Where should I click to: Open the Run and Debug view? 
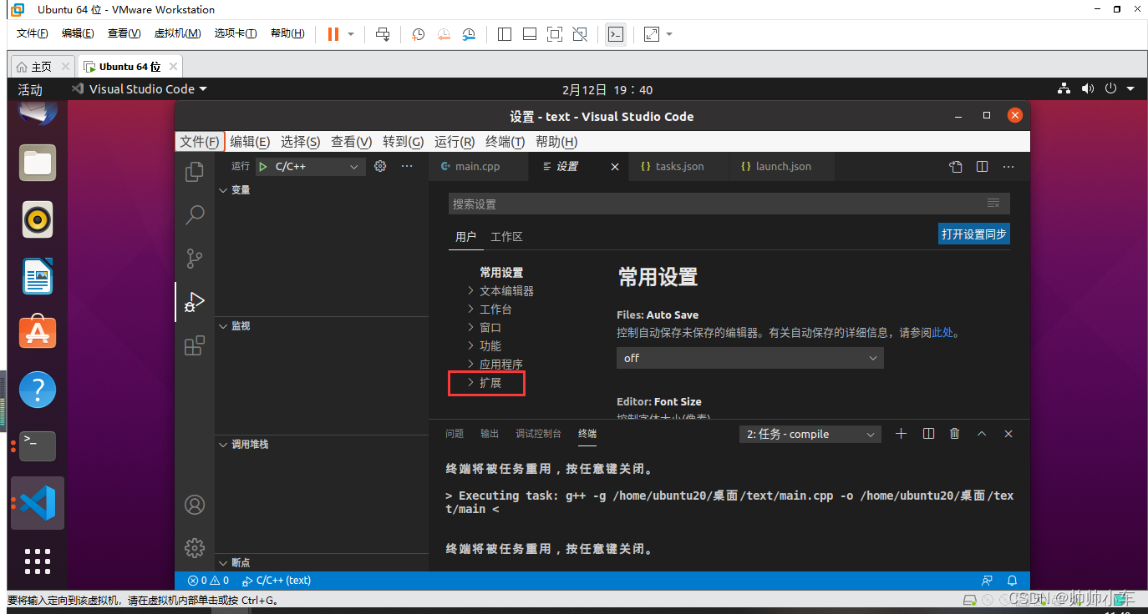(x=195, y=302)
